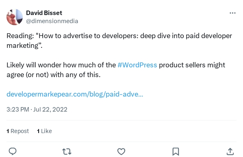View the 1 Like list
243x157 pixels.
point(44,131)
